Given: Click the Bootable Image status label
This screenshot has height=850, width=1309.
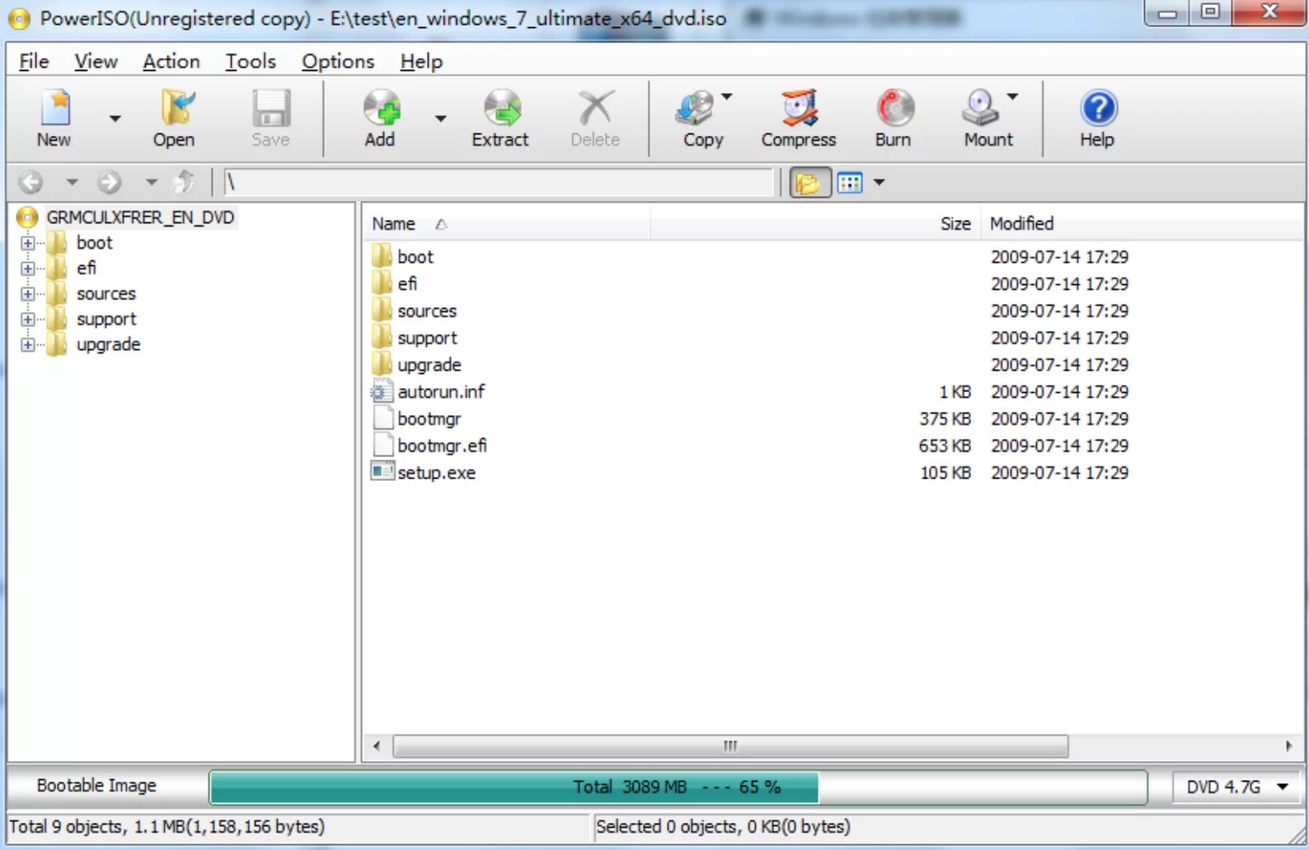Looking at the screenshot, I should (96, 786).
